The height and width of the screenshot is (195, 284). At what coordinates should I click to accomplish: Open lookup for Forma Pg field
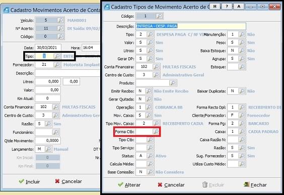(242, 124)
